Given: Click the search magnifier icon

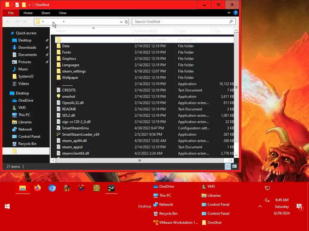Looking at the screenshot, I should click(231, 21).
